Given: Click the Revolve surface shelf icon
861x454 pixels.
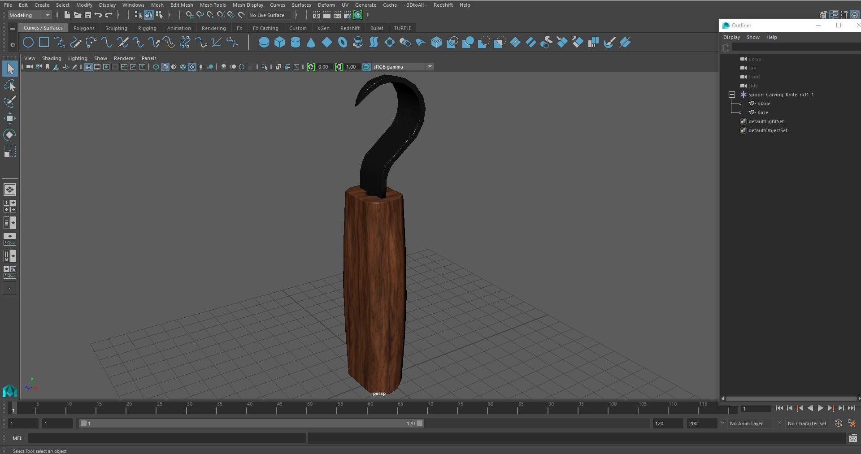Looking at the screenshot, I should (358, 43).
